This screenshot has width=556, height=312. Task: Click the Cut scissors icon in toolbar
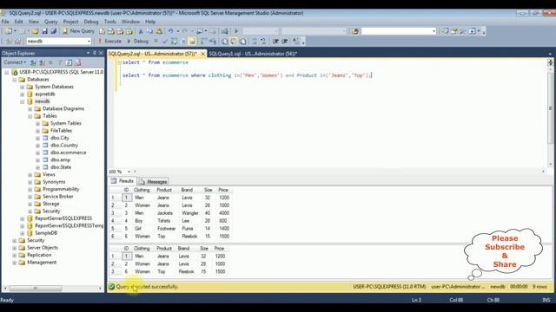coord(141,31)
